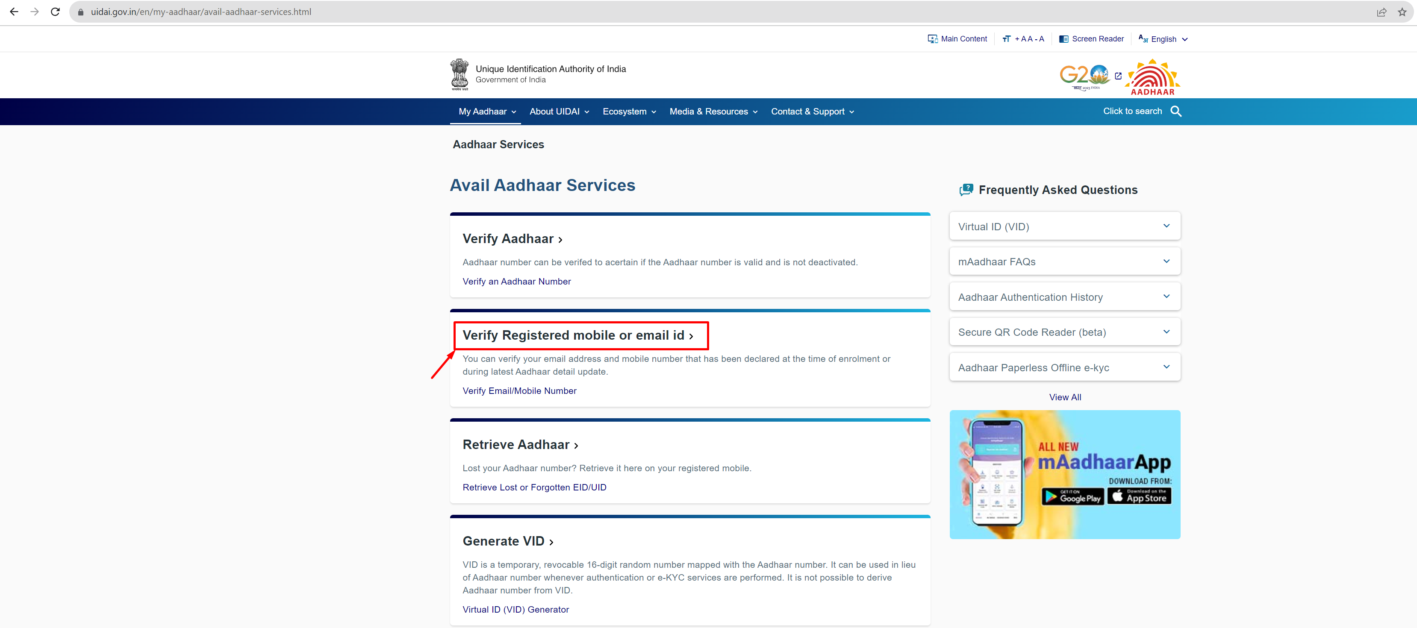
Task: Click the App Store download badge
Action: [x=1139, y=496]
